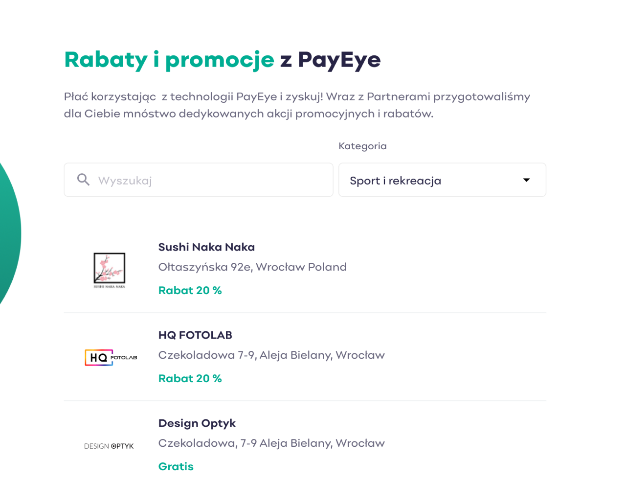Click the magnifying glass search icon

point(84,180)
